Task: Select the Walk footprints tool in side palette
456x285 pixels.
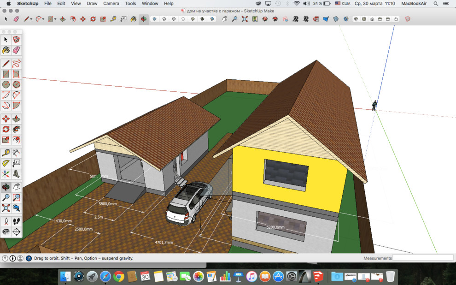Action: coord(17,221)
